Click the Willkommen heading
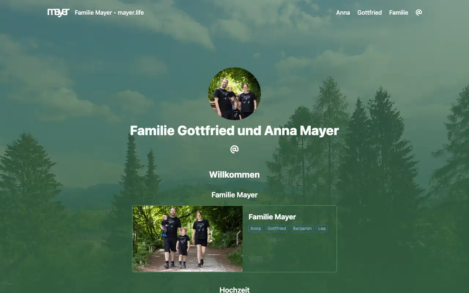 tap(234, 175)
